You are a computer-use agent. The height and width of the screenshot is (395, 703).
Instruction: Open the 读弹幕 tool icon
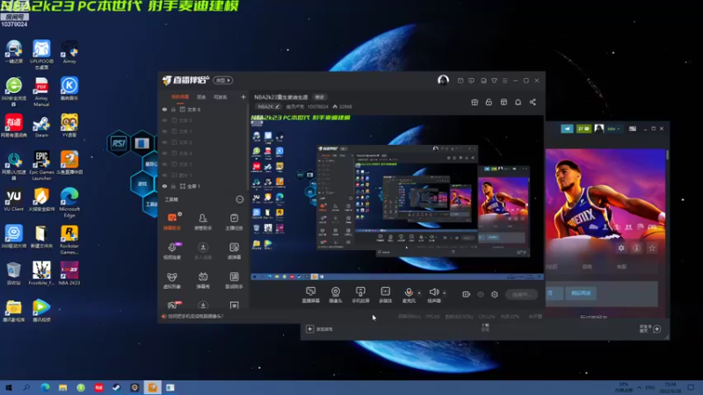click(x=234, y=251)
